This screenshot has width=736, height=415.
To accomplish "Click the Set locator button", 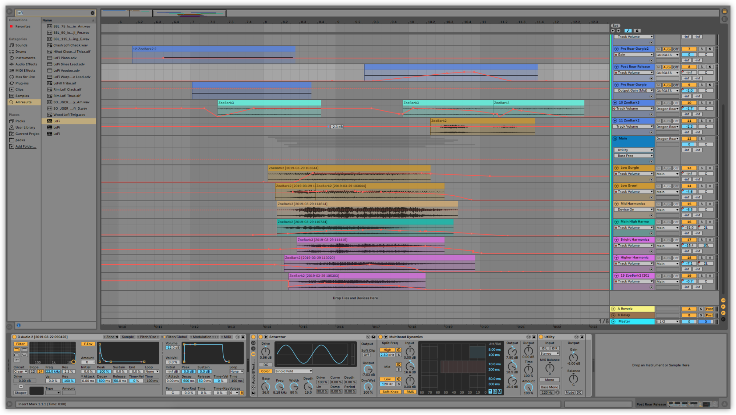I will coord(615,26).
